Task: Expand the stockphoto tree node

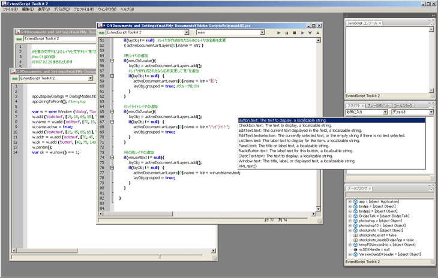Action: [x=350, y=231]
